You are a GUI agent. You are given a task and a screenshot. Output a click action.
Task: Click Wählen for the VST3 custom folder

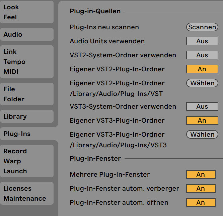point(202,134)
